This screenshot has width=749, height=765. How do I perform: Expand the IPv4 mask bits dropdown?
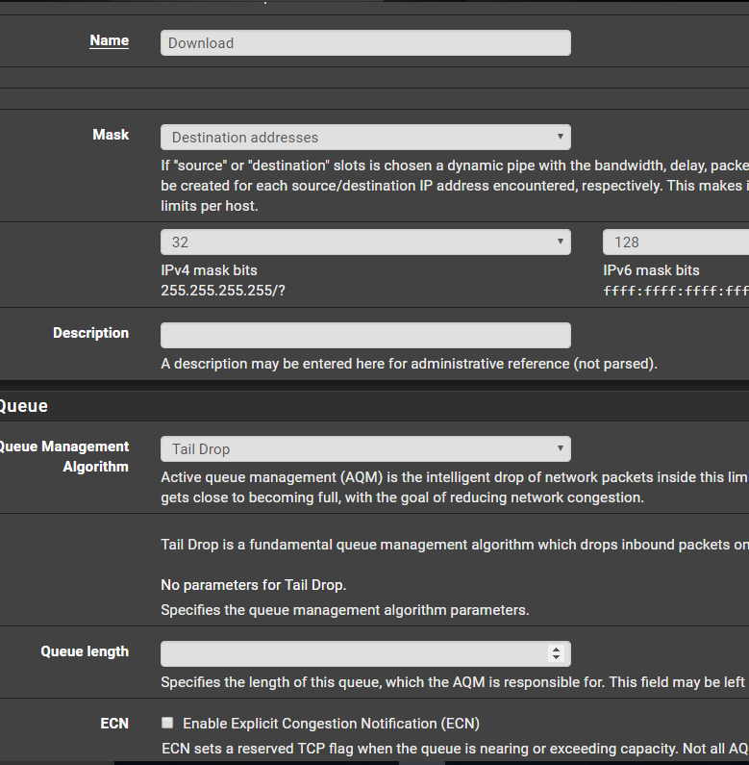click(x=365, y=242)
